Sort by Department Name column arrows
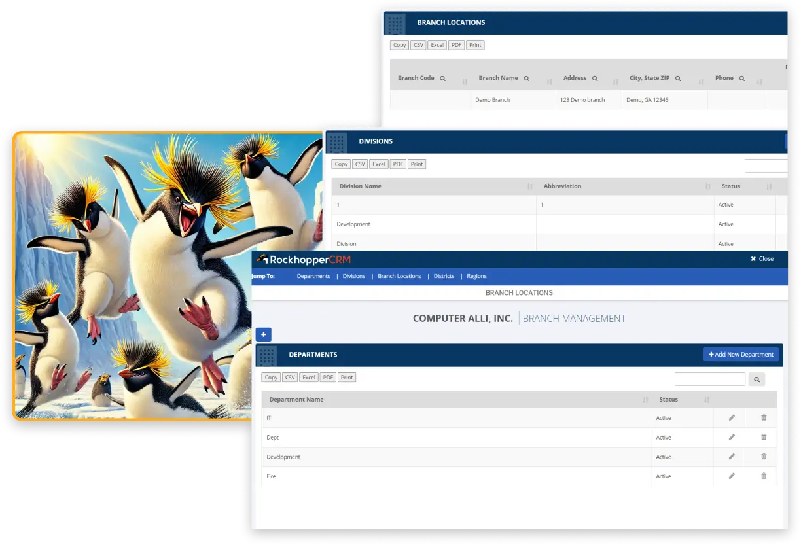The height and width of the screenshot is (545, 801). (645, 400)
